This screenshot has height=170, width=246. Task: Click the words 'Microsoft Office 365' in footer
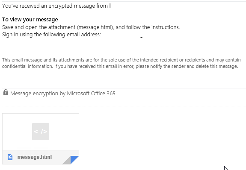point(91,94)
